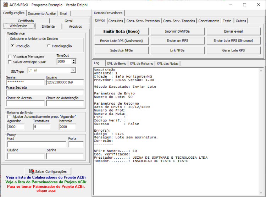
Task: Open the Colaboradores do Projeto ACBr link
Action: point(46,177)
